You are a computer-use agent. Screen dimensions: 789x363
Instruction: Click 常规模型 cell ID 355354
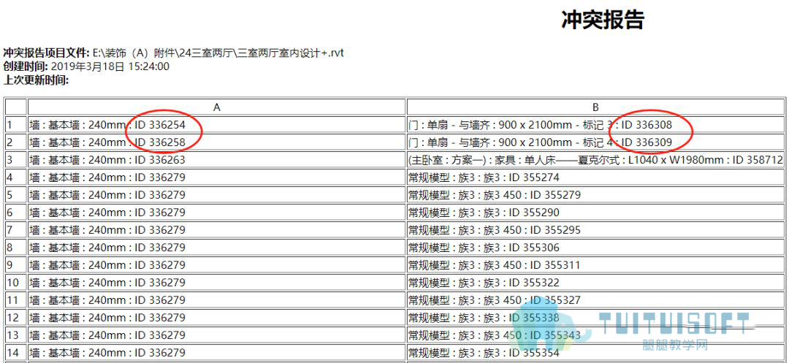[x=595, y=353]
